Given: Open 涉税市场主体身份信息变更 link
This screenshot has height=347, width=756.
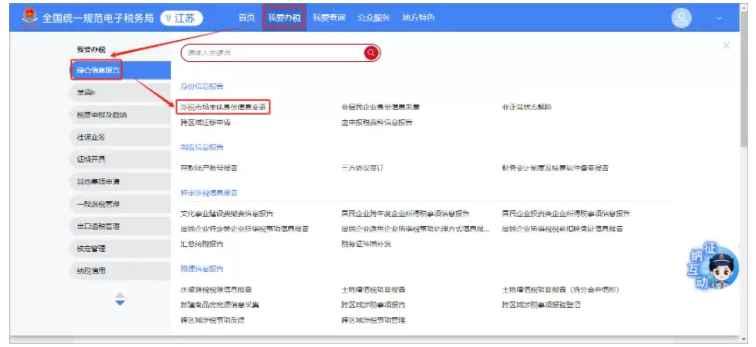Looking at the screenshot, I should tap(223, 107).
